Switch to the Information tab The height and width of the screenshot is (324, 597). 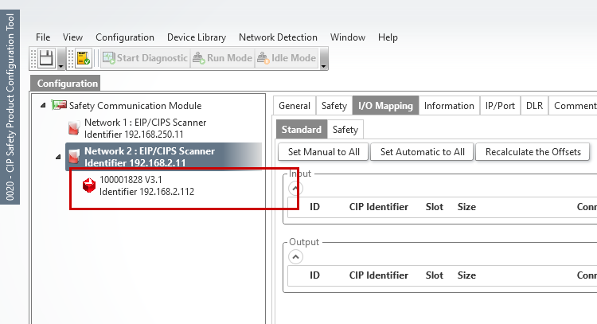[449, 105]
